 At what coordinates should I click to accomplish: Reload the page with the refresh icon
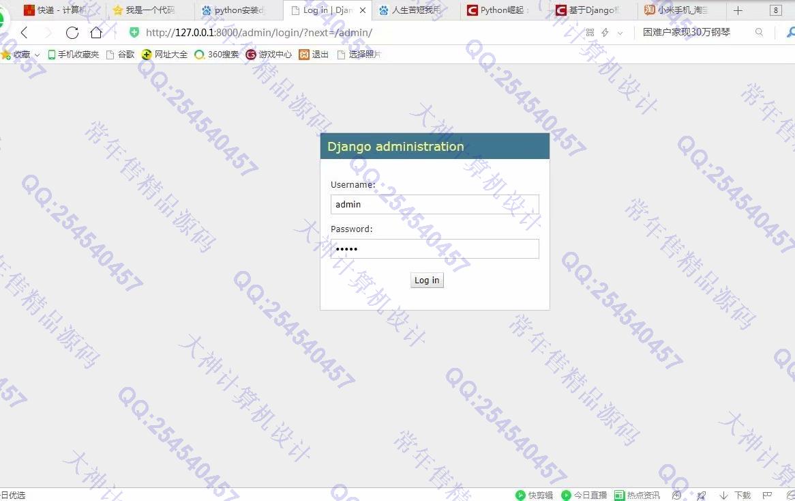coord(72,33)
